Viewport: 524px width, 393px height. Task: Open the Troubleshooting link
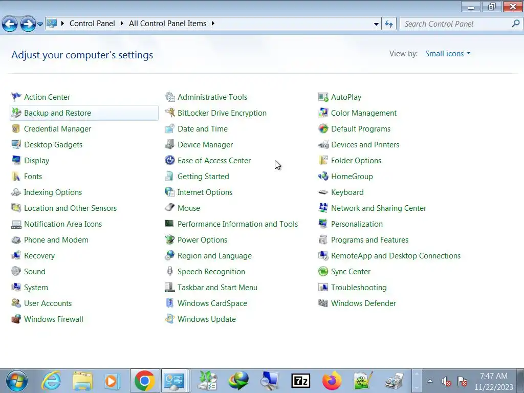click(x=359, y=288)
